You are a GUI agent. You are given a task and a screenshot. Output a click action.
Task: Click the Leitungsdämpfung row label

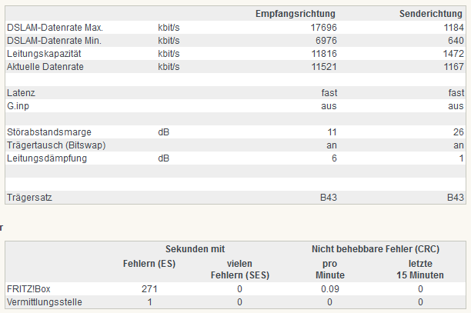[47, 158]
